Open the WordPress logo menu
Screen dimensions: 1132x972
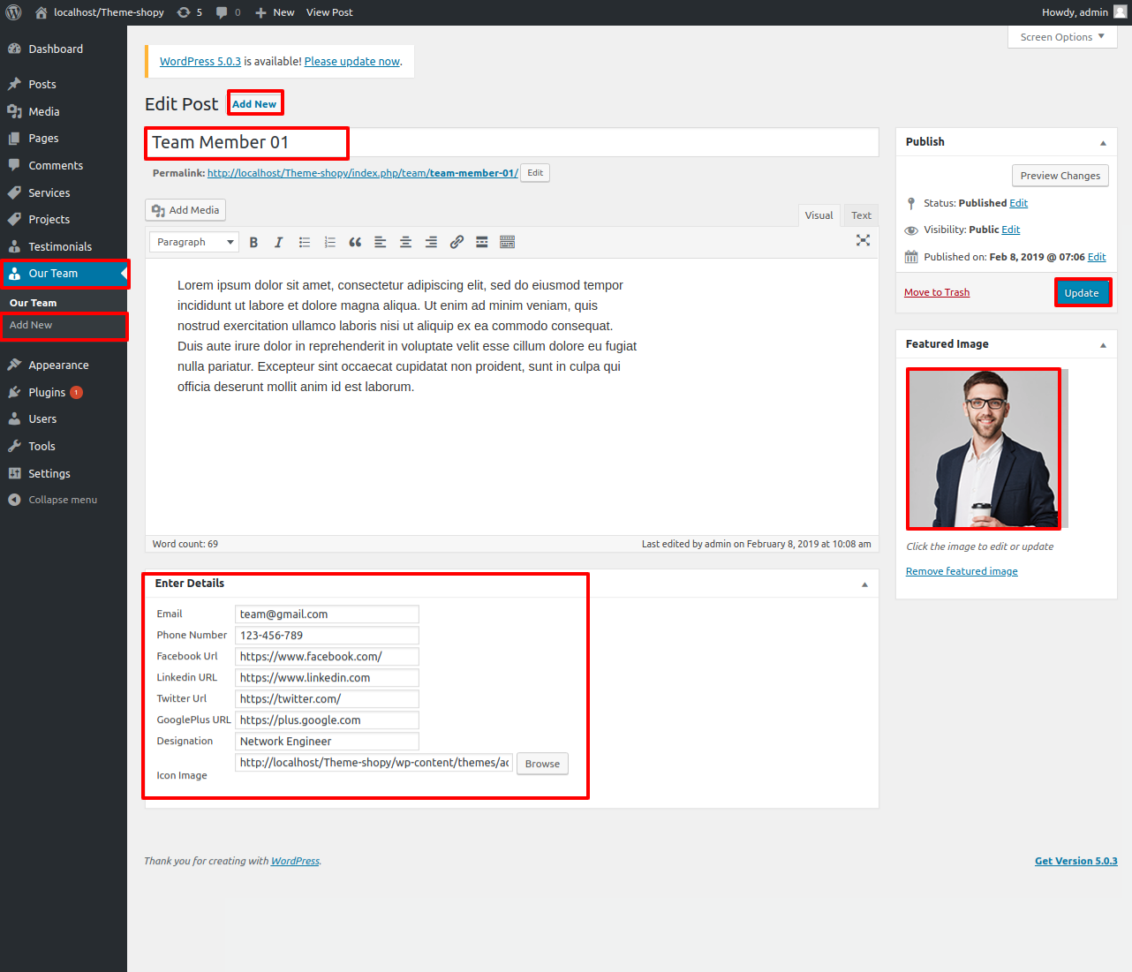[14, 12]
